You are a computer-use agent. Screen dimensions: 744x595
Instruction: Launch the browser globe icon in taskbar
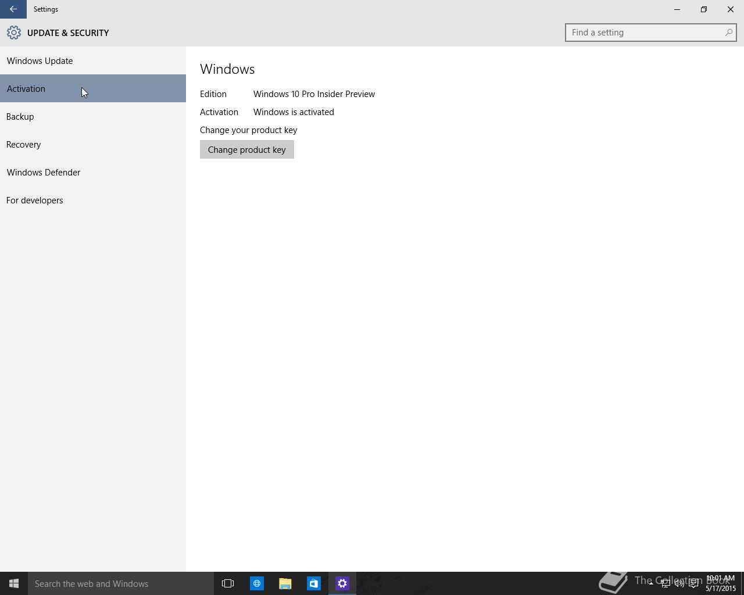click(256, 583)
